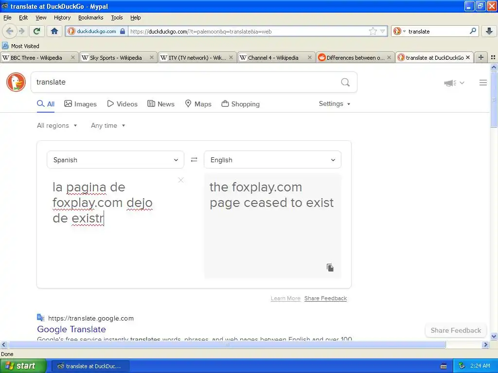Open the Tools menu
The height and width of the screenshot is (373, 498).
(x=117, y=17)
